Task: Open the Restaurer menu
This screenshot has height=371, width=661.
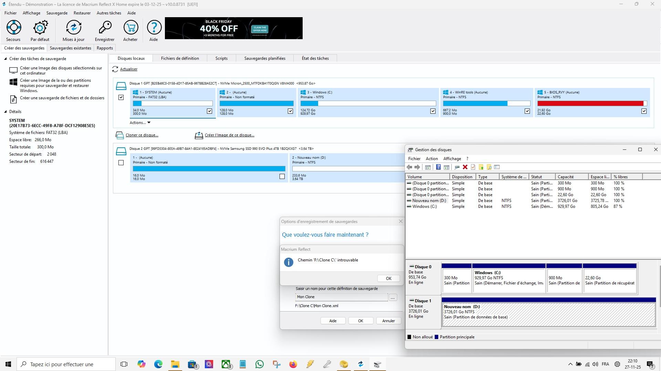Action: pyautogui.click(x=82, y=13)
